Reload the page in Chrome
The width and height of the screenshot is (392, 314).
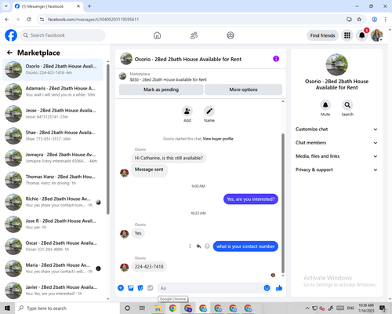pyautogui.click(x=29, y=20)
